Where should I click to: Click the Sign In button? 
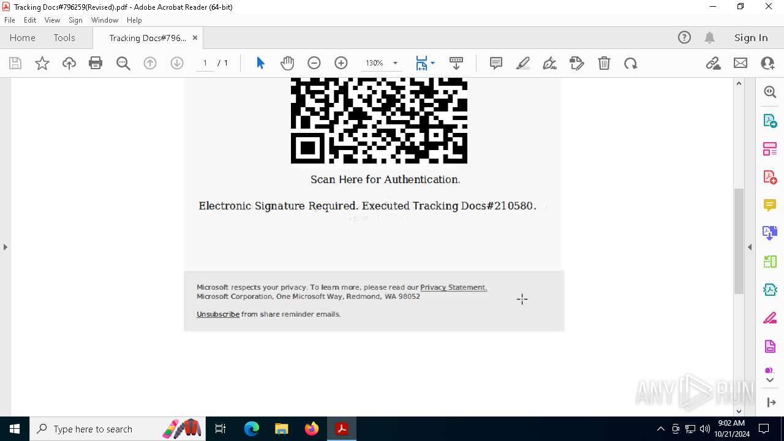[x=751, y=37]
